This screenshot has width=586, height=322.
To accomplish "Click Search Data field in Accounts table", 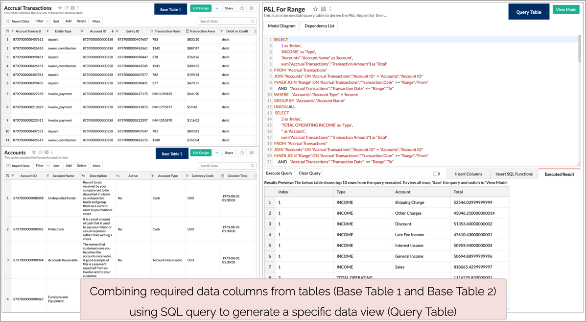I will [x=225, y=166].
